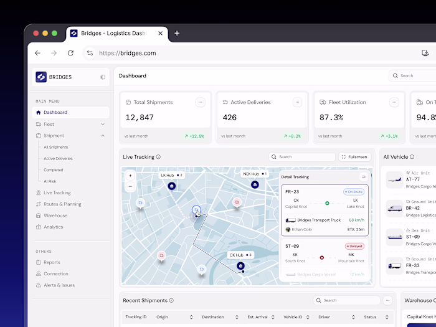Open Recent Shipments options menu
The width and height of the screenshot is (436, 327).
[x=387, y=300]
